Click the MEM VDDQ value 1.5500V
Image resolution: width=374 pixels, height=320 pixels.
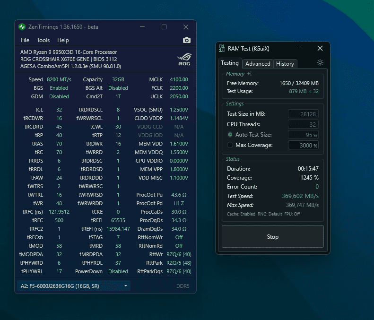point(179,152)
